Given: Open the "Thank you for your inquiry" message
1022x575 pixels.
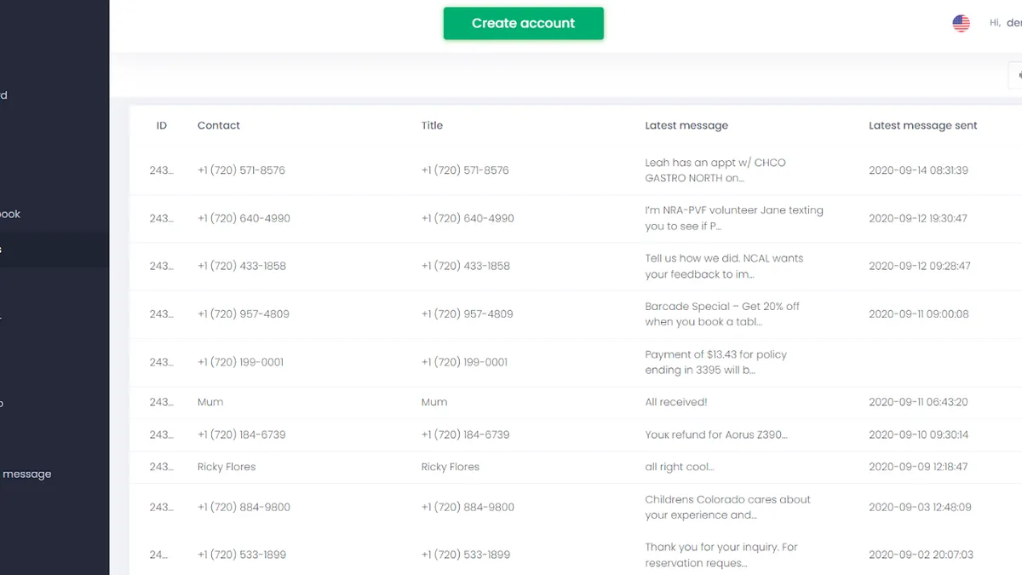Looking at the screenshot, I should pyautogui.click(x=721, y=555).
